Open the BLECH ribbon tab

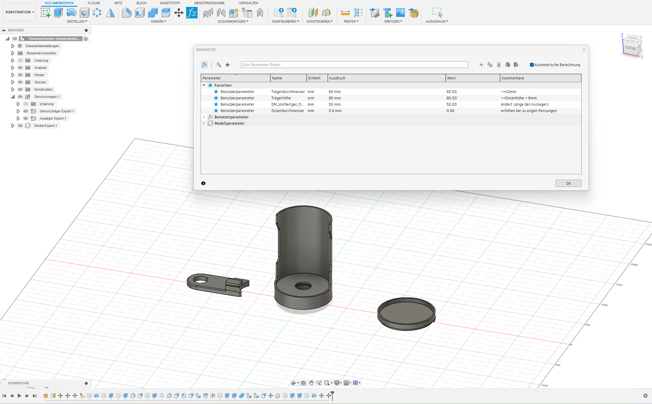click(x=141, y=3)
